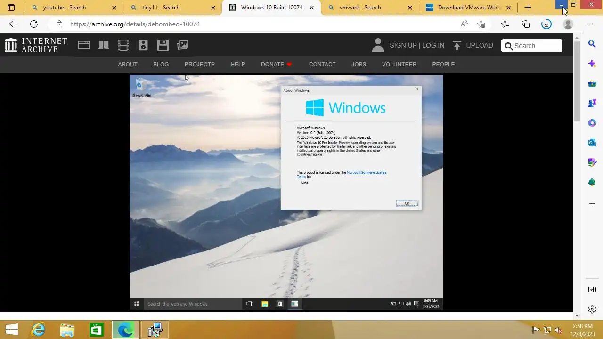The image size is (603, 339).
Task: Reload the page with the refresh icon
Action: (x=34, y=24)
